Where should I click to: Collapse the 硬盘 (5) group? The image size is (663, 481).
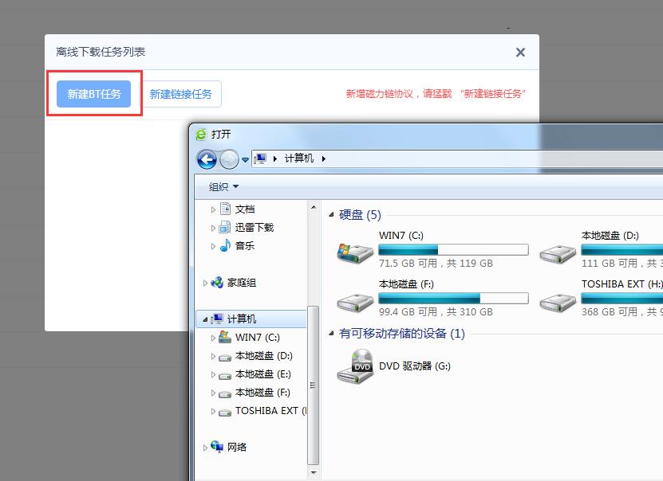[x=332, y=215]
